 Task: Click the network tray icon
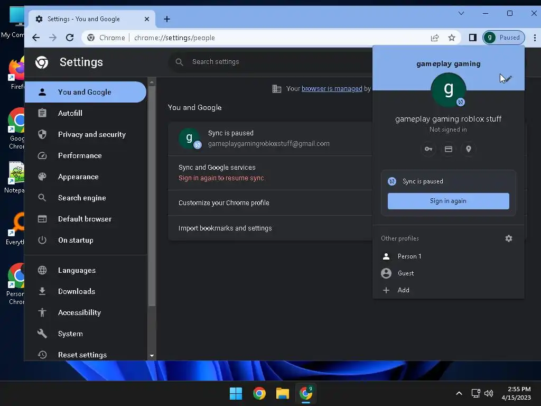click(476, 393)
